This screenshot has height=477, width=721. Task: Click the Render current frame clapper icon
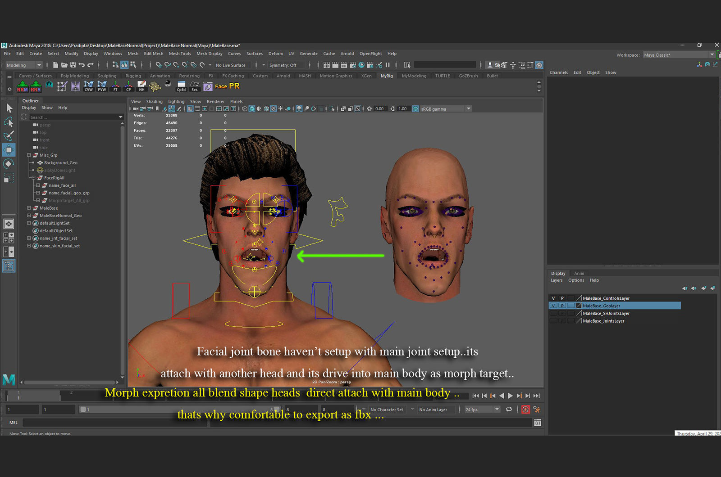[x=335, y=65]
